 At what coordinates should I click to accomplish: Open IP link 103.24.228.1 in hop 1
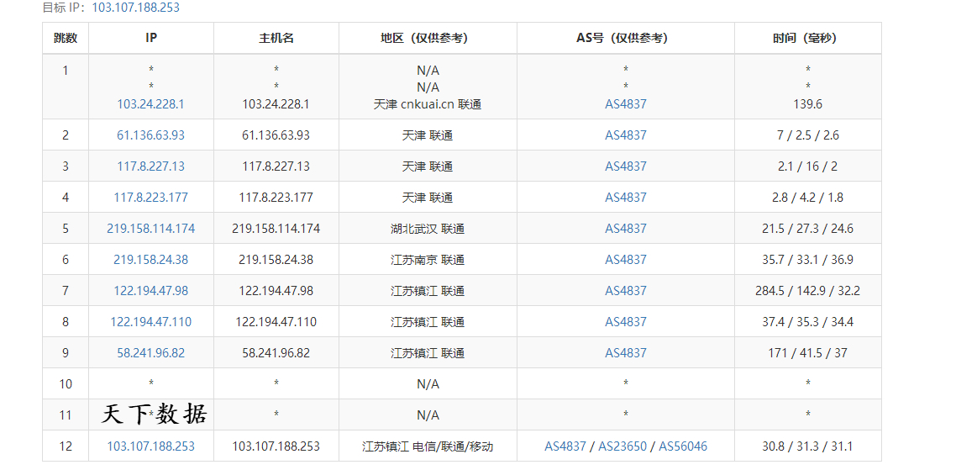pyautogui.click(x=150, y=104)
